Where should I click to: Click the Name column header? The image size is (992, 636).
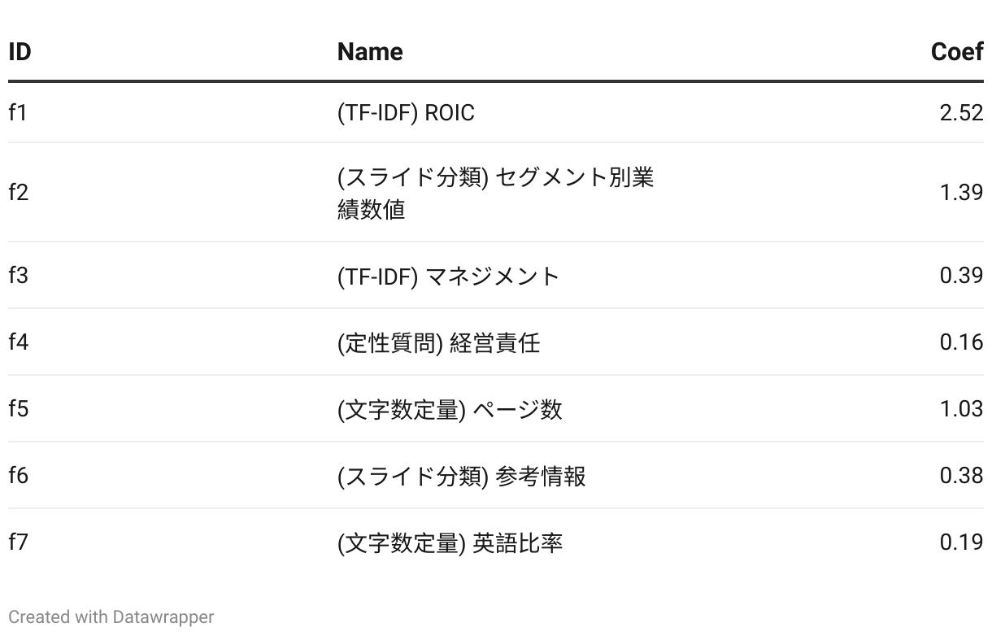pos(370,52)
